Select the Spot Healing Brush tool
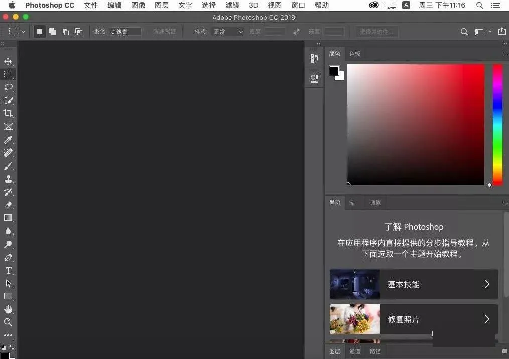This screenshot has width=509, height=359. tap(8, 153)
